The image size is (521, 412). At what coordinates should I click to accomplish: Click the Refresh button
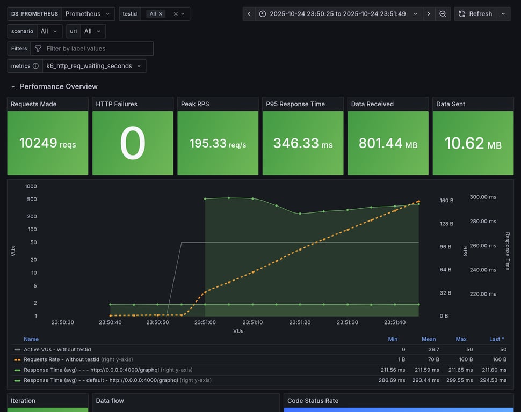(x=475, y=14)
